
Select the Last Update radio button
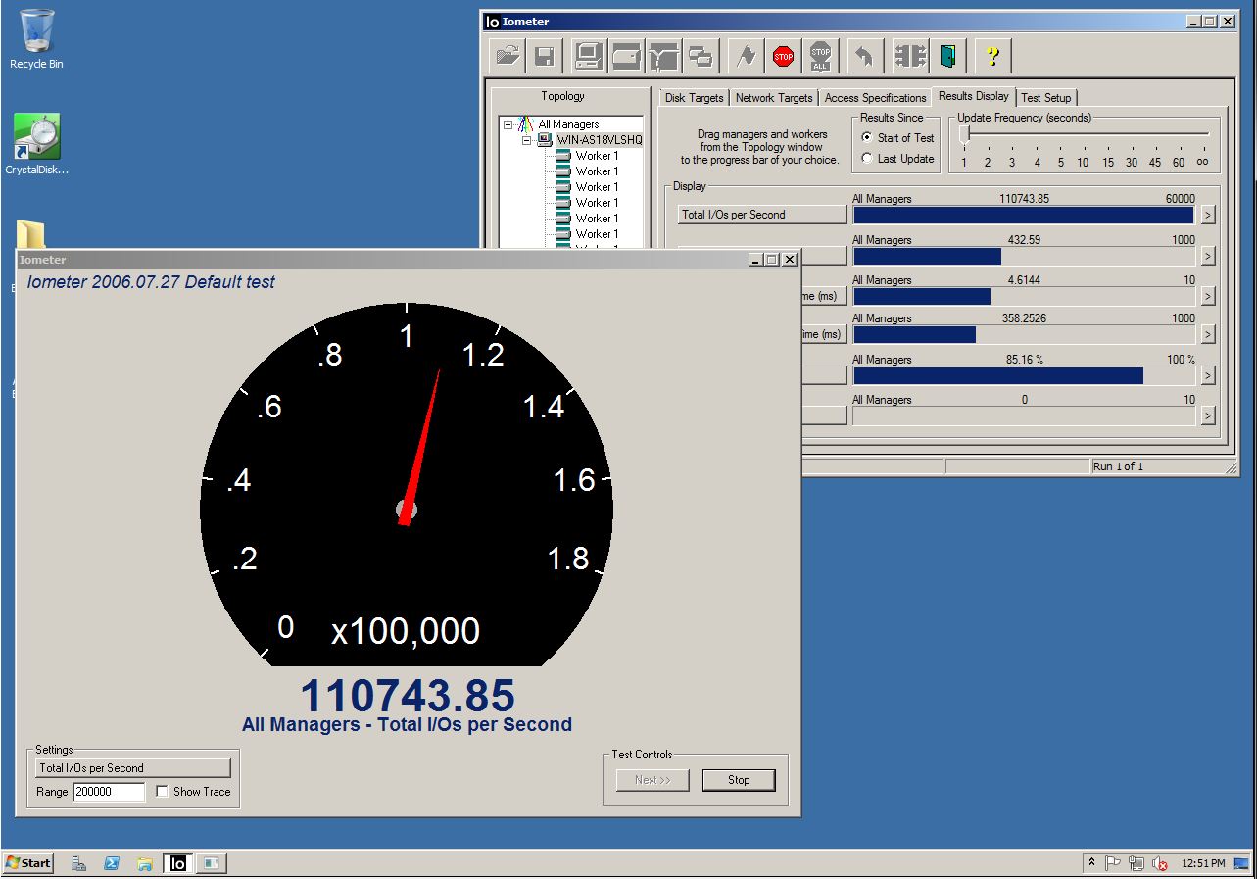(867, 159)
